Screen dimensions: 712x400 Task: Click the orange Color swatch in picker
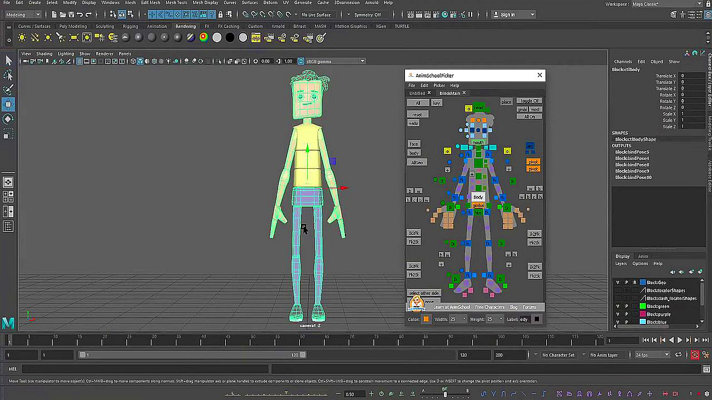pos(426,319)
